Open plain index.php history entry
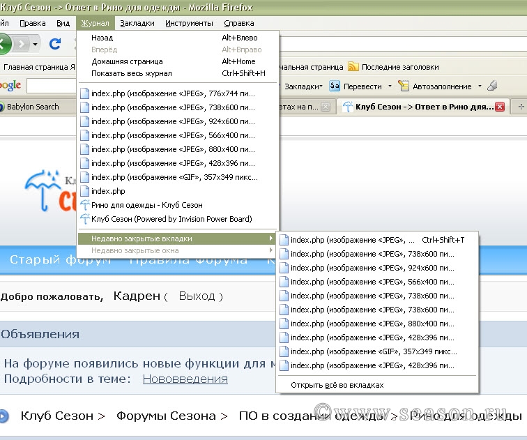The width and height of the screenshot is (527, 440). coord(178,191)
